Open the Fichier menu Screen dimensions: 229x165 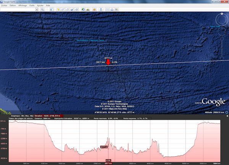[4, 5]
